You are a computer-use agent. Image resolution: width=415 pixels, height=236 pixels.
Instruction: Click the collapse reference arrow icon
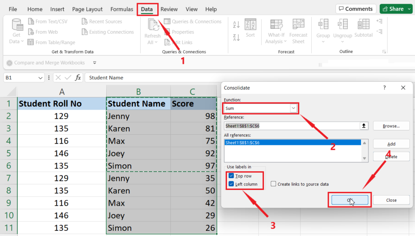tap(364, 126)
